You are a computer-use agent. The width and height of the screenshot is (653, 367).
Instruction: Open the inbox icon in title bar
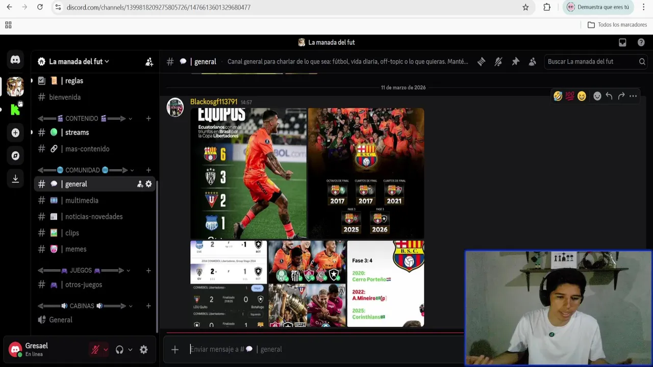click(x=622, y=42)
